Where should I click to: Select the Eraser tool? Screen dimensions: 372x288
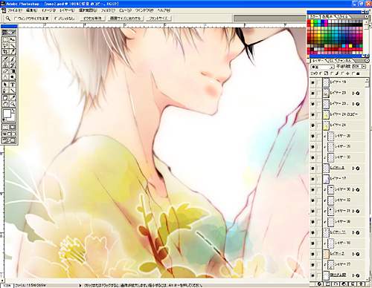click(5, 71)
